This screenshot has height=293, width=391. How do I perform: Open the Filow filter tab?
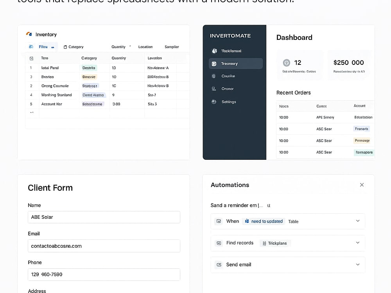[x=42, y=47]
